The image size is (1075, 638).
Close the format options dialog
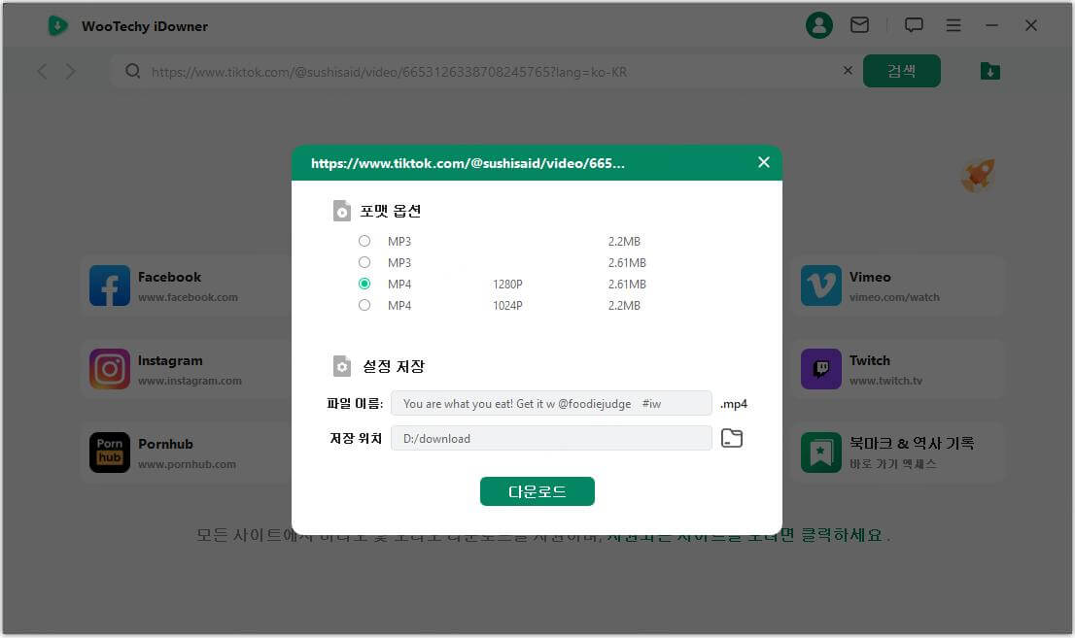[x=763, y=162]
